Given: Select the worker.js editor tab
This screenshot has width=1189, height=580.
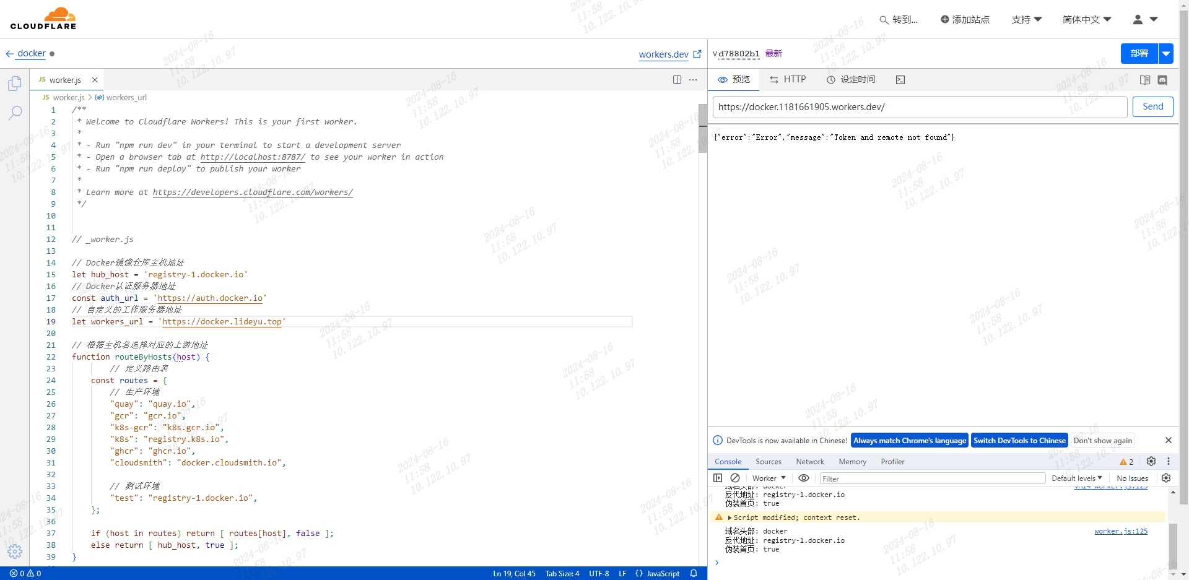Looking at the screenshot, I should coord(66,80).
